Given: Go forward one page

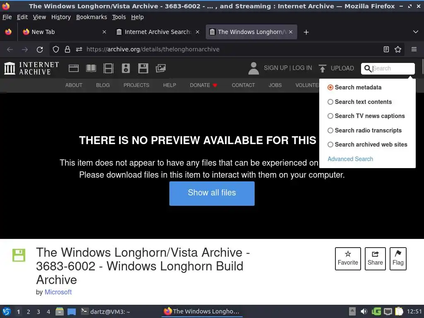Looking at the screenshot, I should click(x=24, y=50).
